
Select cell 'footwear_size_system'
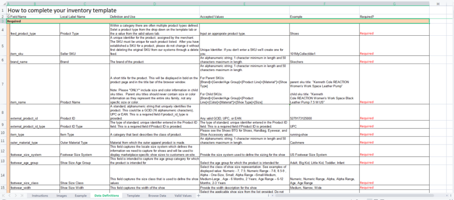coord(35,151)
